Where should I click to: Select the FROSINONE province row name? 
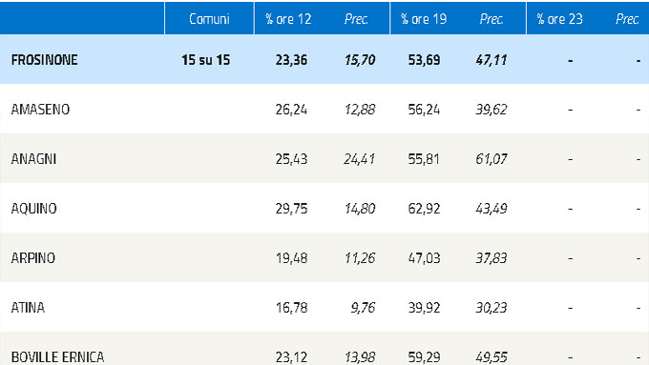44,60
